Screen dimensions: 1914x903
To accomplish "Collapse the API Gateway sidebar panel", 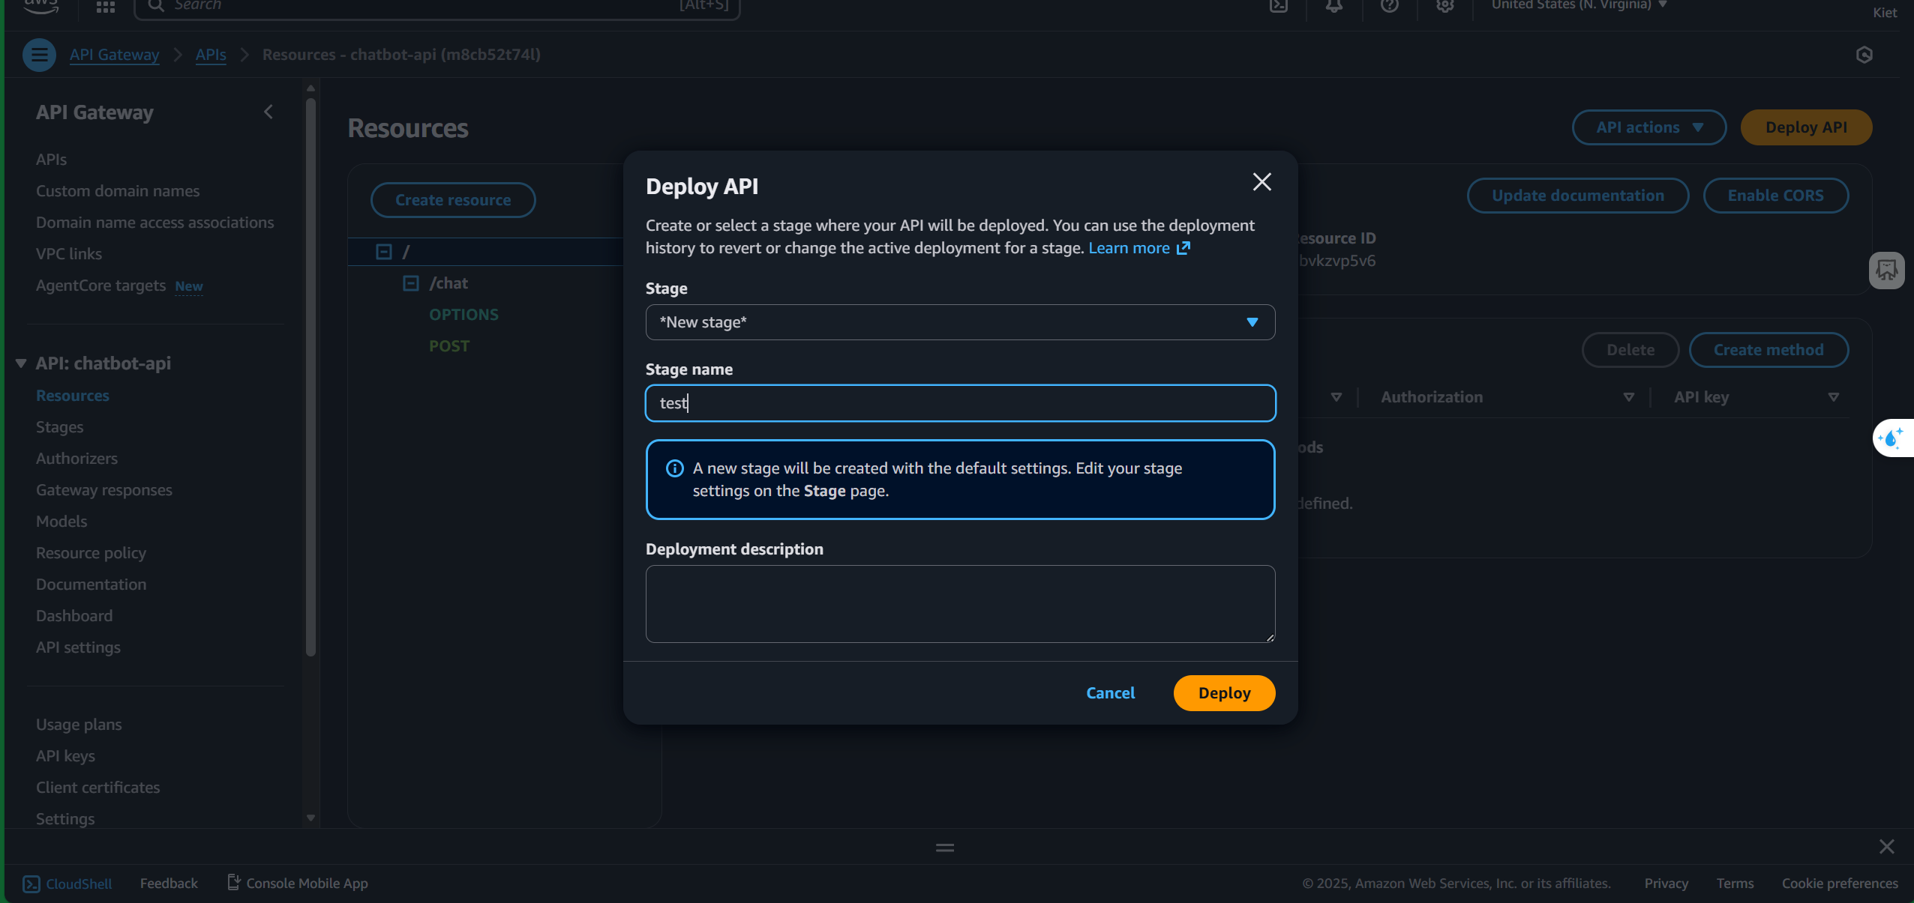I will (268, 112).
